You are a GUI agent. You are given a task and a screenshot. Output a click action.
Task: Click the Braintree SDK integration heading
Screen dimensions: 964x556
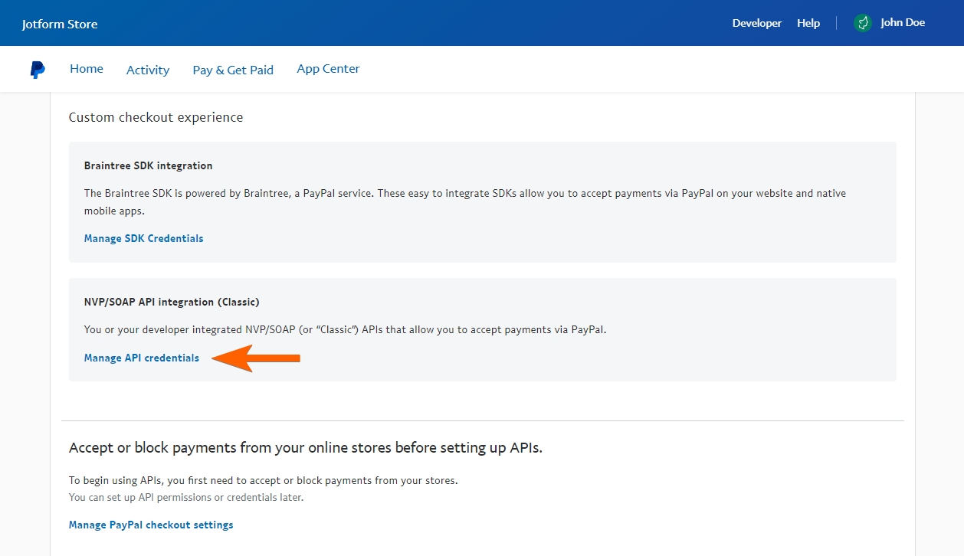pos(148,165)
